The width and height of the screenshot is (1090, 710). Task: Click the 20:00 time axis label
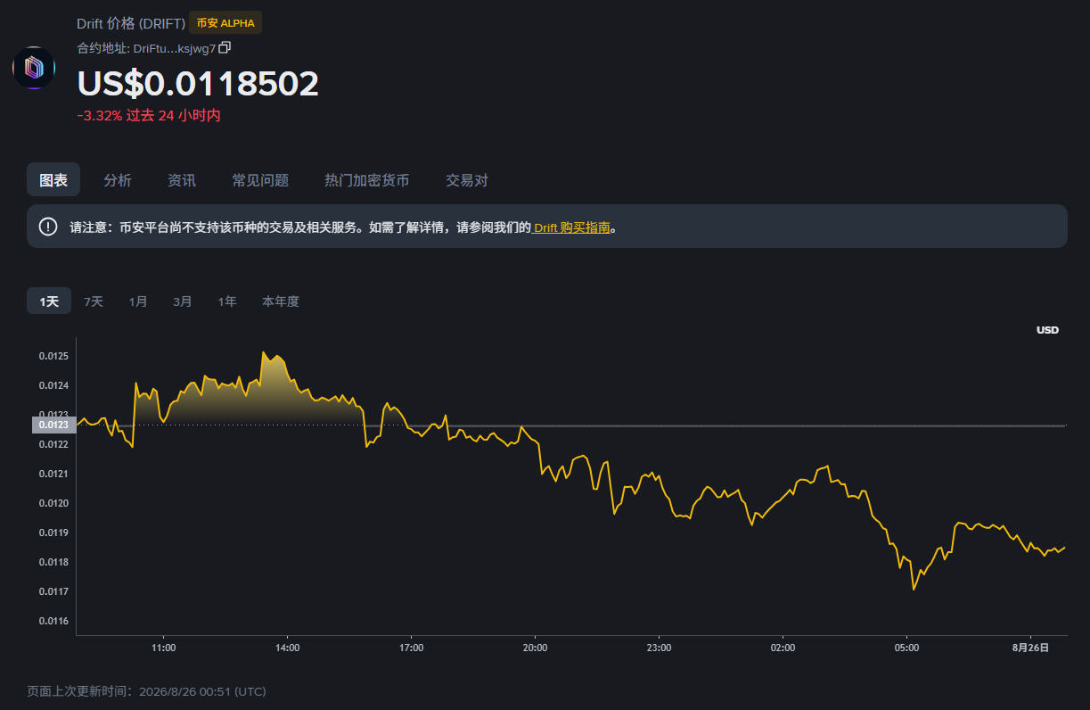535,648
